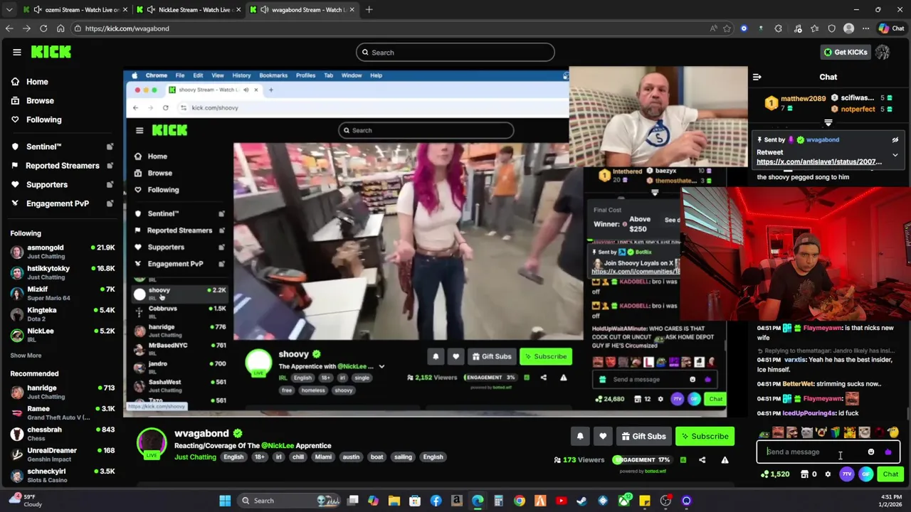Expand Following list with Show More
This screenshot has width=911, height=512.
[x=26, y=356]
